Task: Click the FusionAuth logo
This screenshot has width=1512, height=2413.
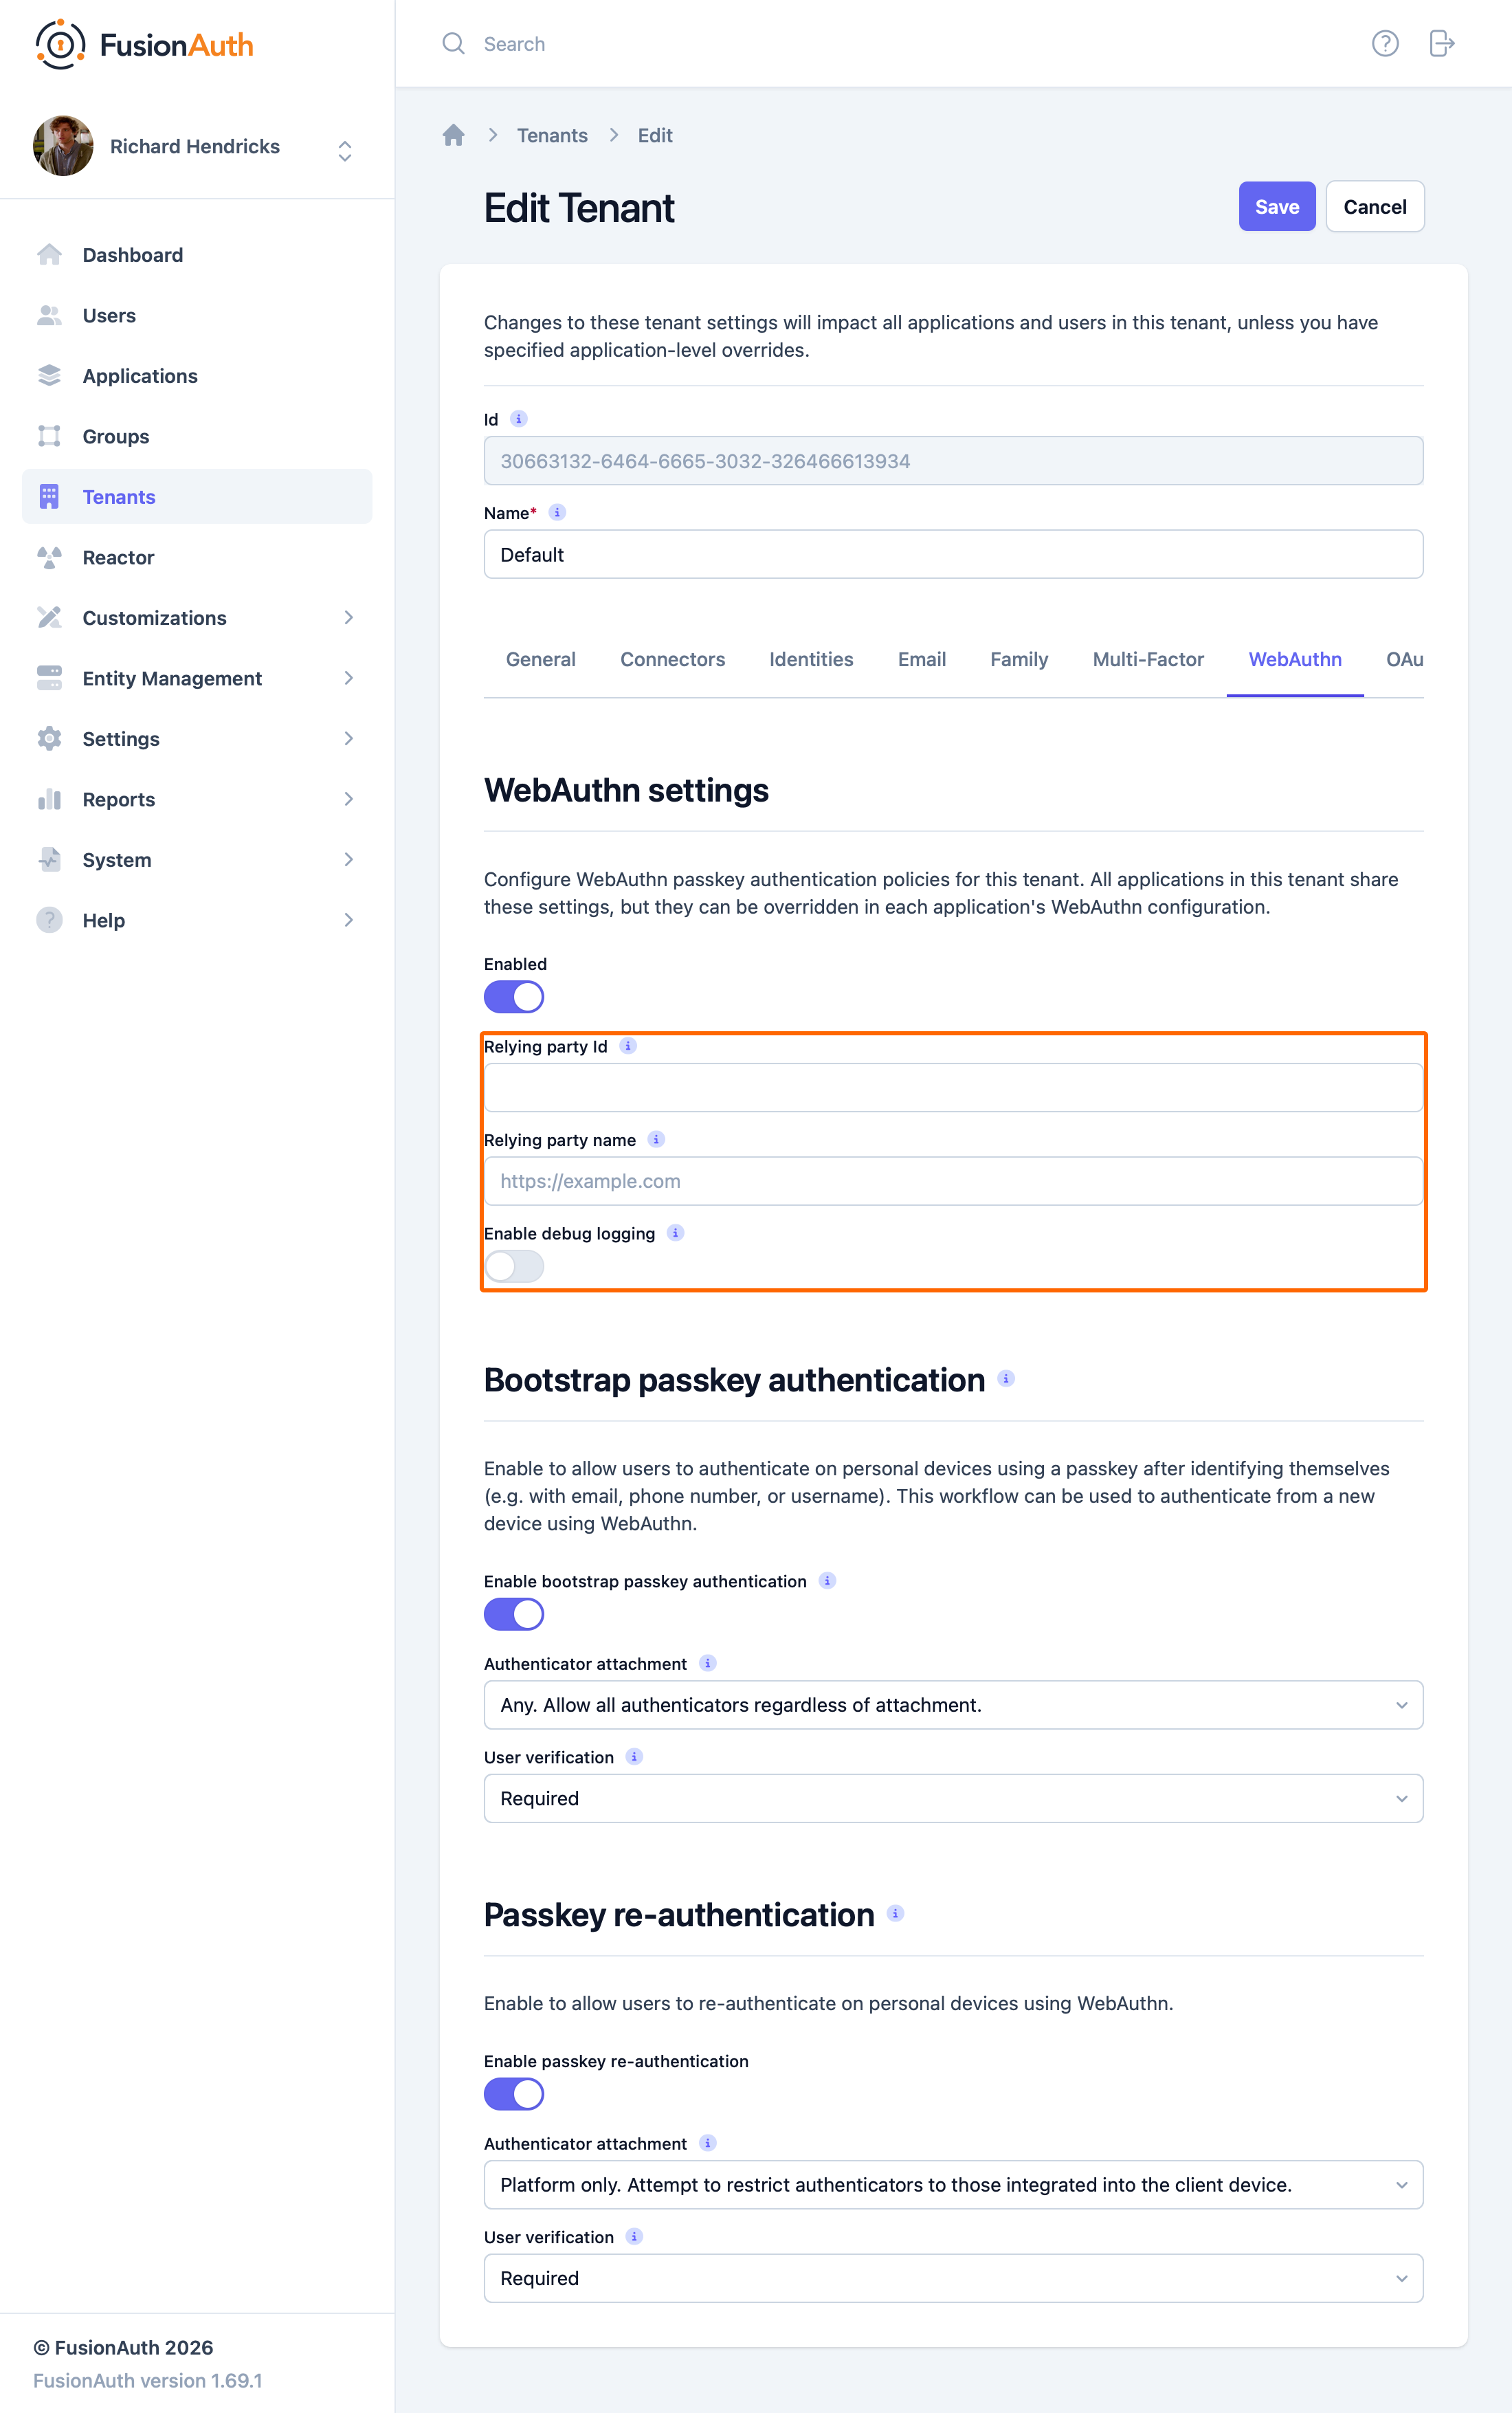Action: click(x=144, y=44)
